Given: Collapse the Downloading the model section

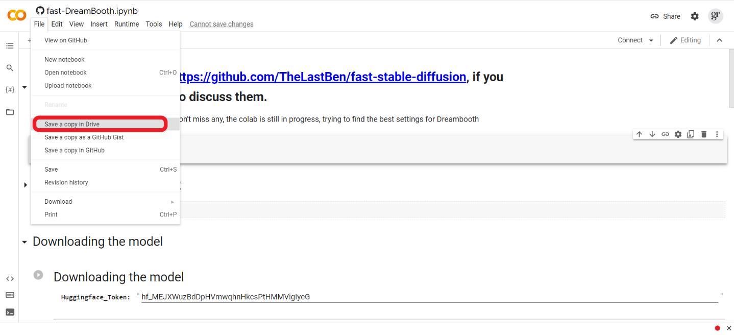Looking at the screenshot, I should tap(25, 242).
